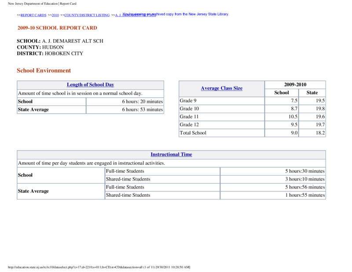352x272 pixels.
Task: Select the Grade 9 school value 7.5
Action: [294, 101]
